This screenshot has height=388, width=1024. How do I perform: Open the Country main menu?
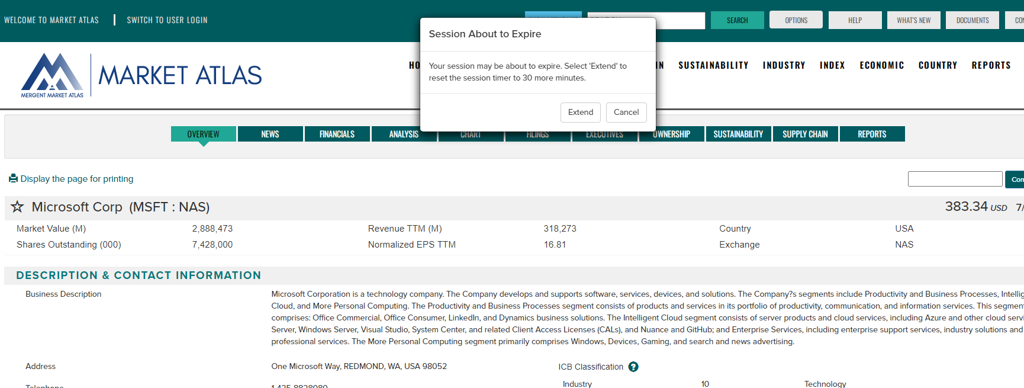coord(938,65)
